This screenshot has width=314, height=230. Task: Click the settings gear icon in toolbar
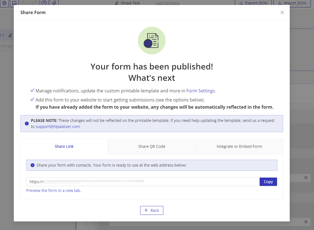pos(4,3)
